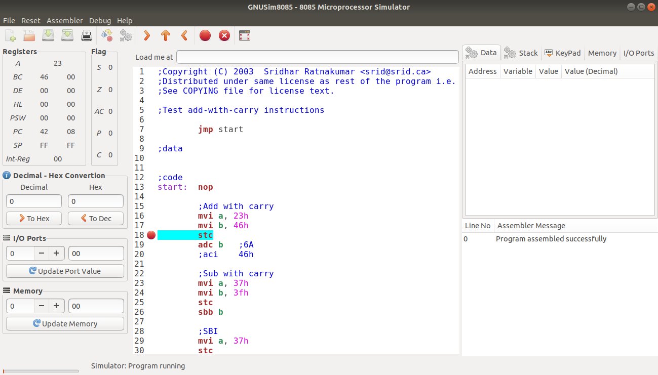
Task: Create a new assembly file
Action: click(10, 35)
